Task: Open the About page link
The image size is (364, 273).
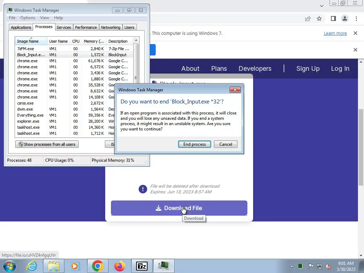Action: point(191,69)
